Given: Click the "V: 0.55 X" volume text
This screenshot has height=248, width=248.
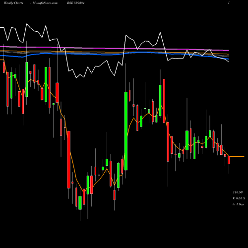Looking at the screenshot, I should tap(239, 198).
